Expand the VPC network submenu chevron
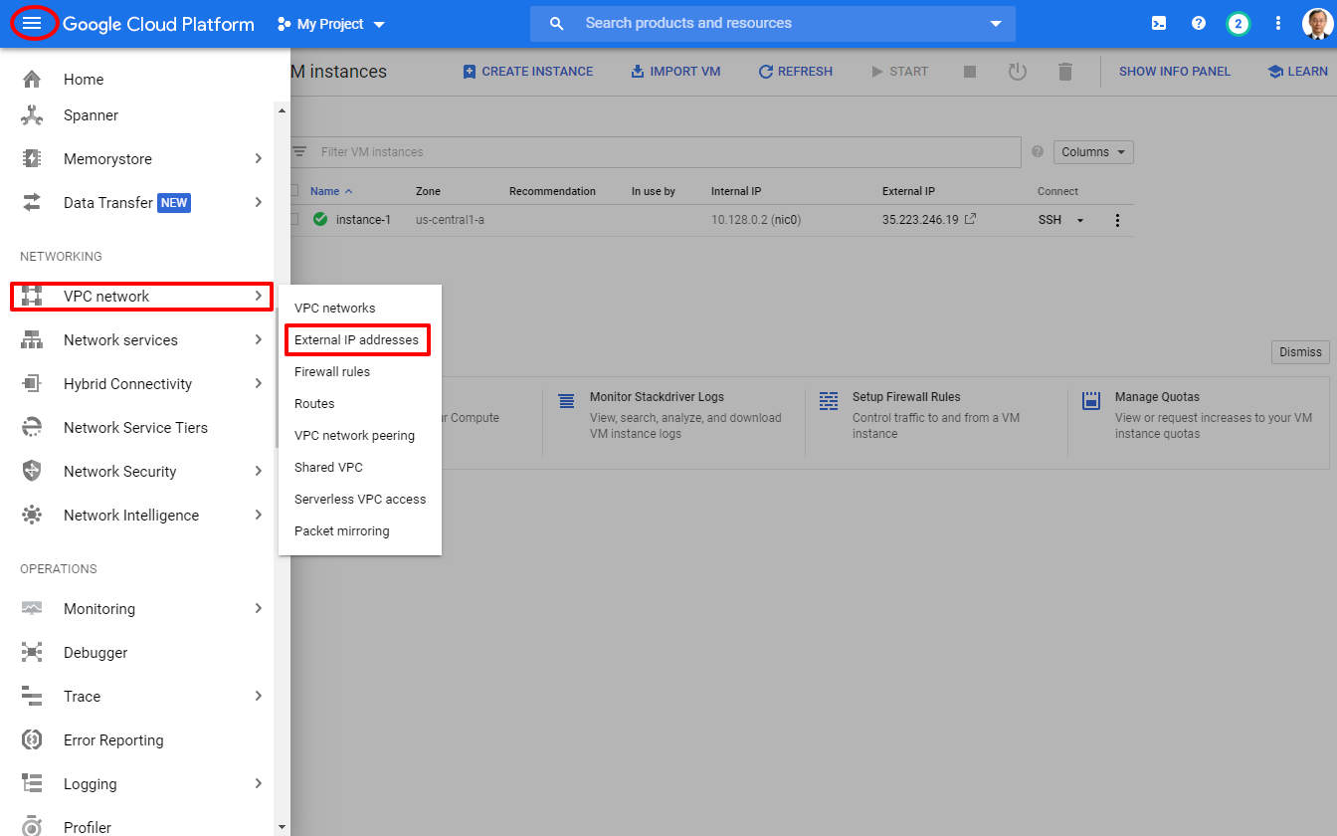1337x836 pixels. (x=258, y=297)
